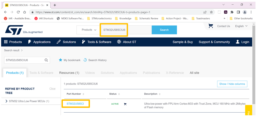Open the browser extensions puzzle icon

(232, 12)
